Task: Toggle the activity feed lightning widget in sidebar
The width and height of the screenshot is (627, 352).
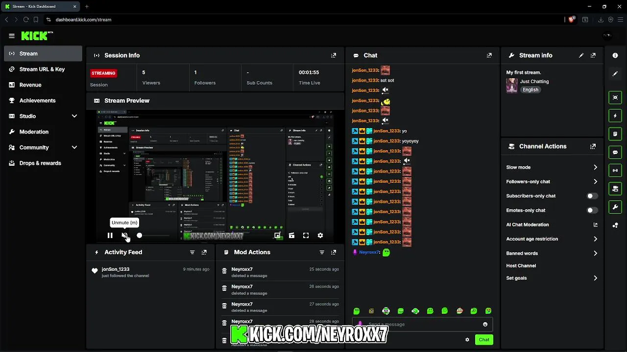Action: 615,116
